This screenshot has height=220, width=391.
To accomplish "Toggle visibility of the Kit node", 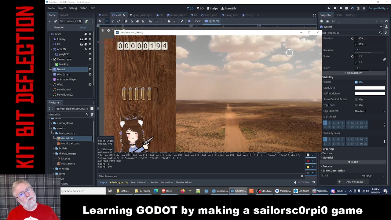I will pyautogui.click(x=90, y=44).
